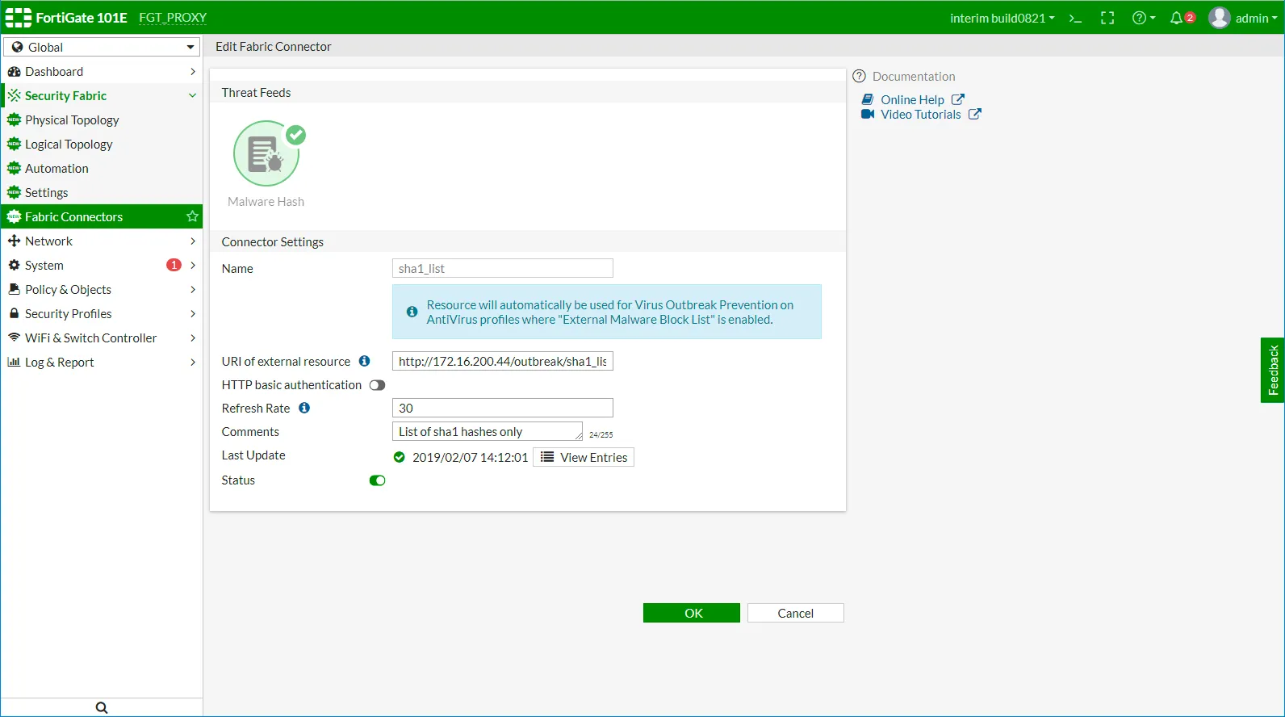Toggle the connector Status switch
This screenshot has height=717, width=1285.
[377, 480]
